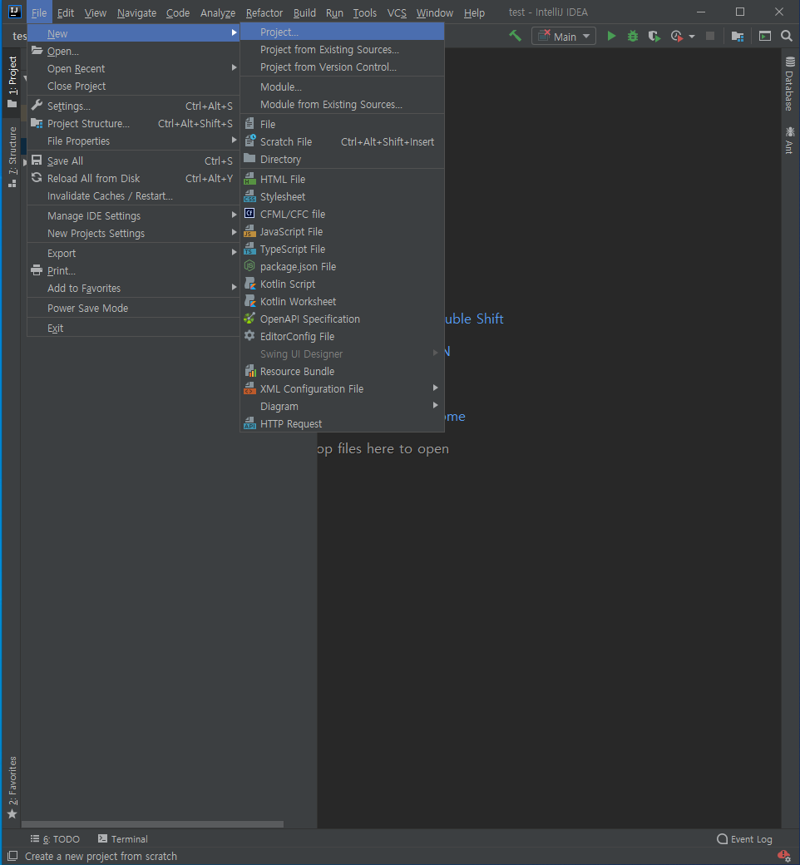Screen dimensions: 800x865
Task: Expand XML Configuration File submenu
Action: pyautogui.click(x=342, y=389)
